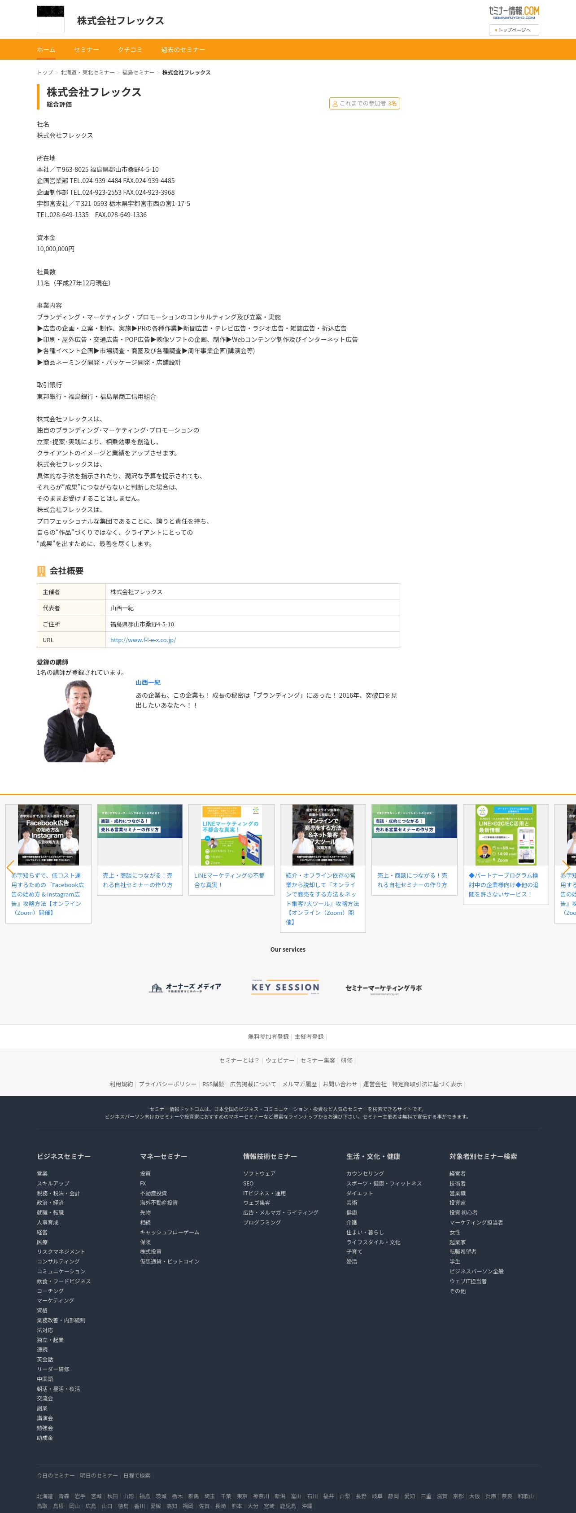Click the KEY SESSION service logo

285,987
